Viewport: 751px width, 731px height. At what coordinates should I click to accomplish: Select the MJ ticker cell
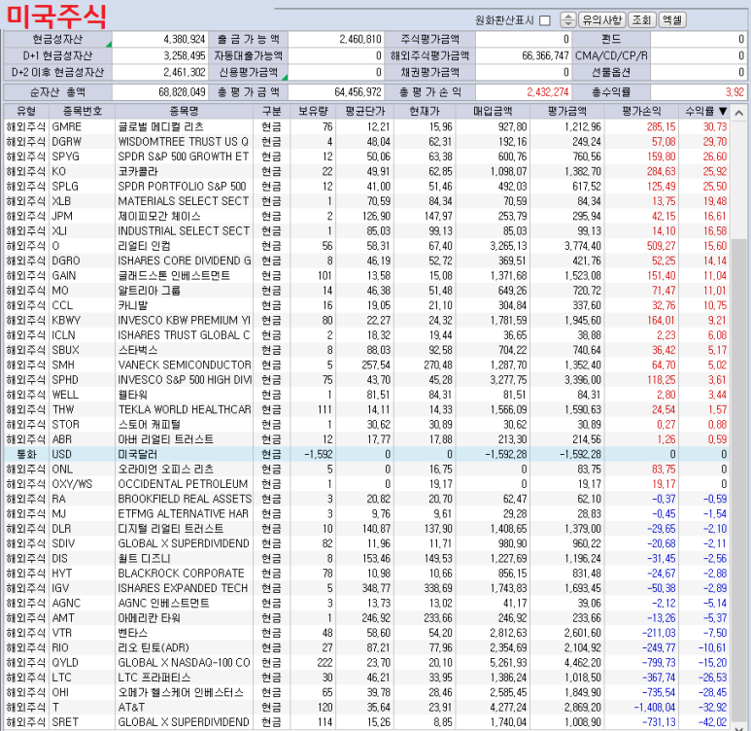82,514
